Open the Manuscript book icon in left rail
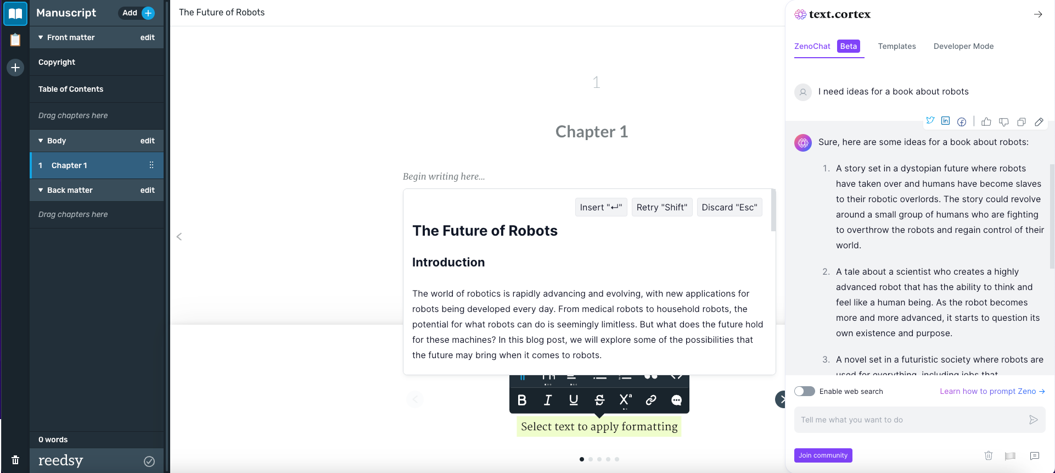Image resolution: width=1055 pixels, height=473 pixels. click(x=15, y=13)
